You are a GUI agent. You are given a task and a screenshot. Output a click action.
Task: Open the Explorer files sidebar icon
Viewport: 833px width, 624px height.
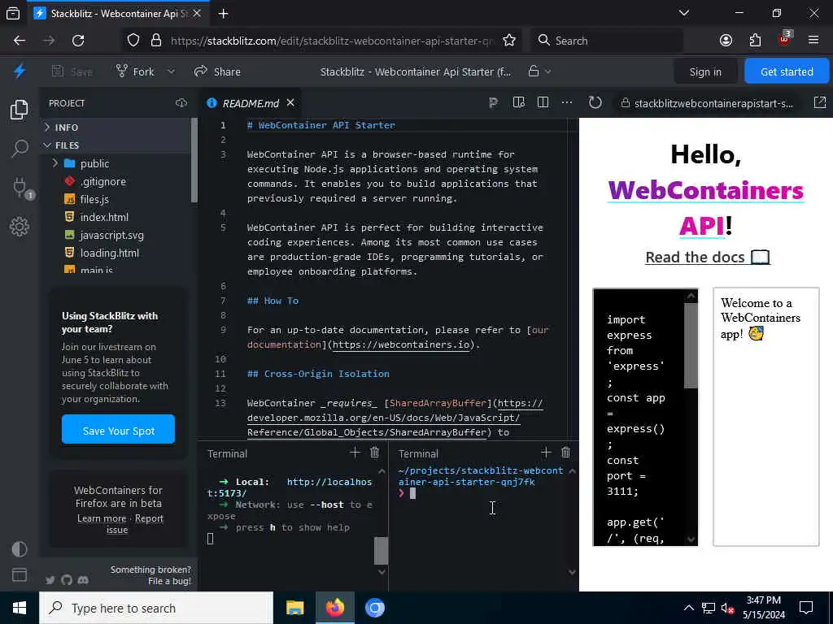tap(20, 110)
